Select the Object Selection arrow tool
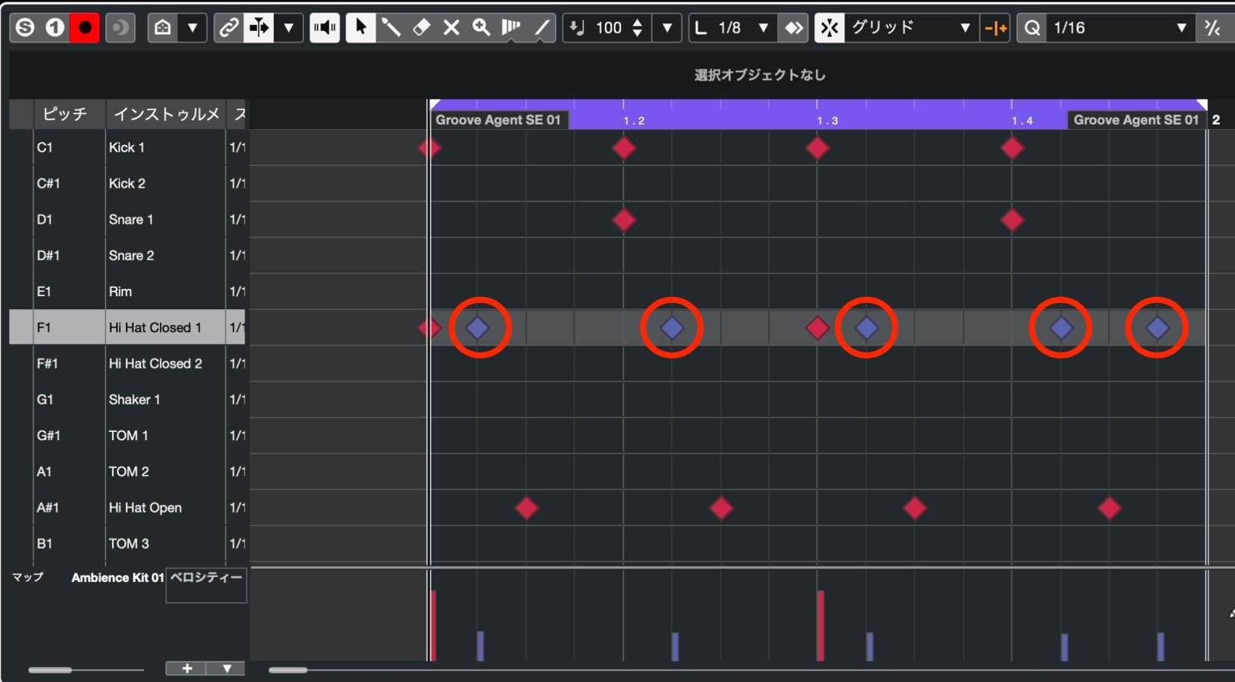 (x=360, y=28)
